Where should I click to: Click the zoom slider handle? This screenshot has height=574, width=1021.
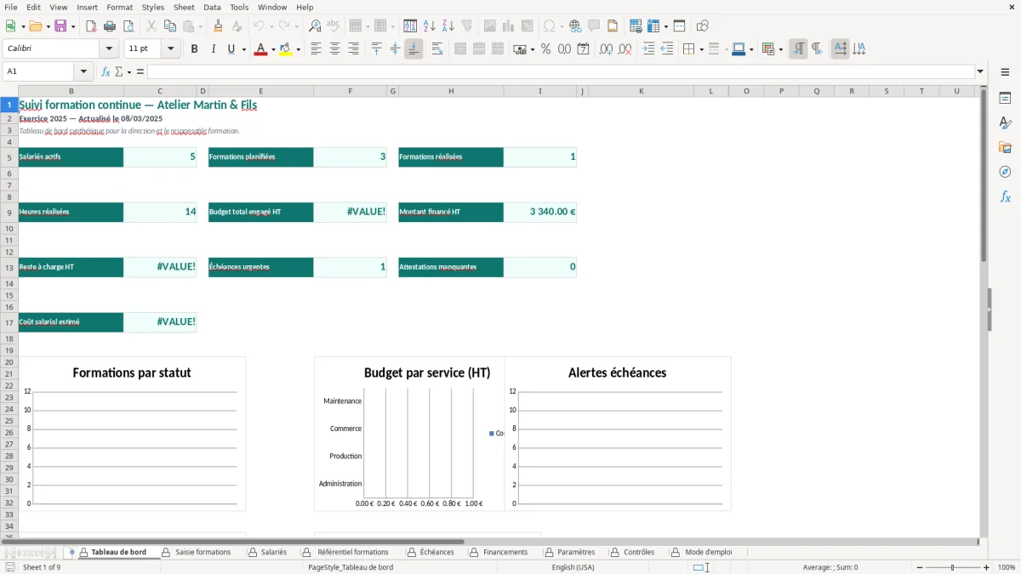pos(953,567)
